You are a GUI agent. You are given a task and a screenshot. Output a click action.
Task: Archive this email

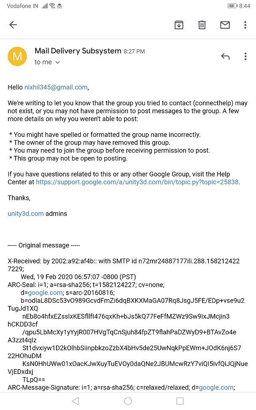click(x=179, y=25)
